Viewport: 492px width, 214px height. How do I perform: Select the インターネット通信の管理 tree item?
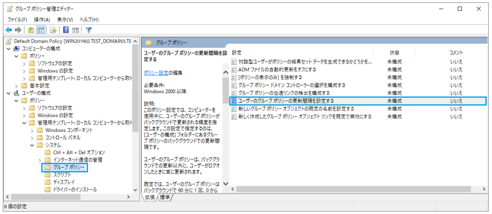pyautogui.click(x=77, y=160)
